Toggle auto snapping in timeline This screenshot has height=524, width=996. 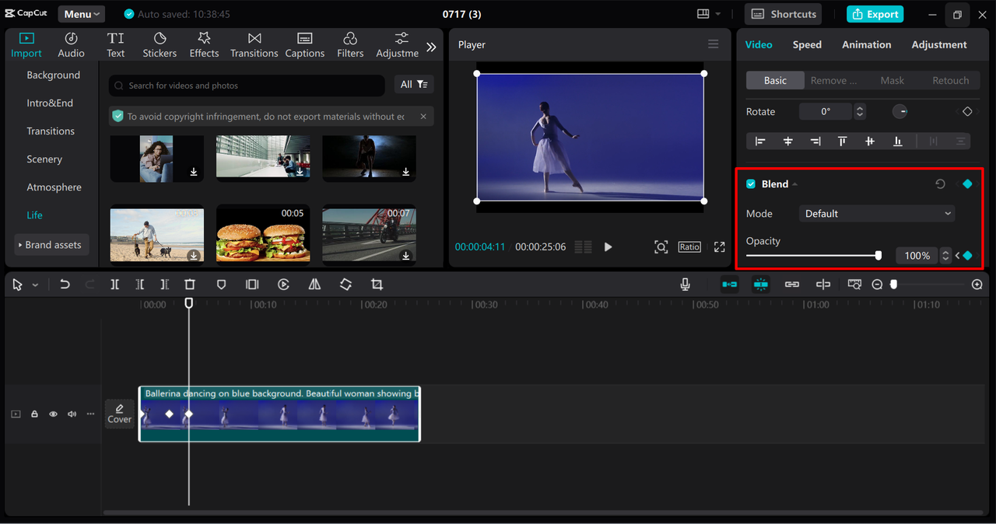tap(761, 285)
